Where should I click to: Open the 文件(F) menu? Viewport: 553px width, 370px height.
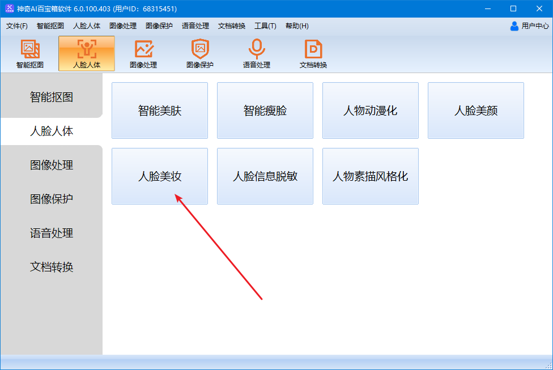(x=16, y=25)
